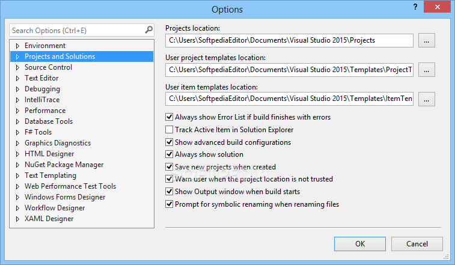Expand the Text Editor category arrow
The image size is (455, 265).
[17, 78]
